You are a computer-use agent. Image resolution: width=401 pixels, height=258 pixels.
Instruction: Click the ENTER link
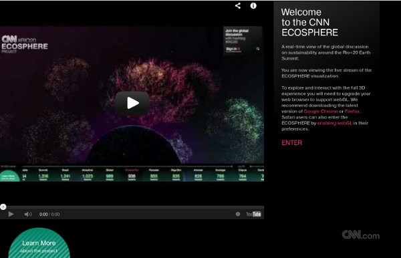coord(292,142)
